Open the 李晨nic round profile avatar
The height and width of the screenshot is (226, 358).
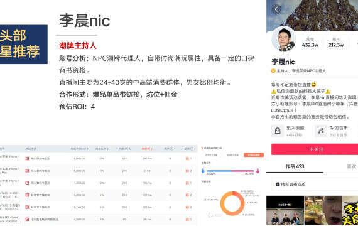click(283, 39)
